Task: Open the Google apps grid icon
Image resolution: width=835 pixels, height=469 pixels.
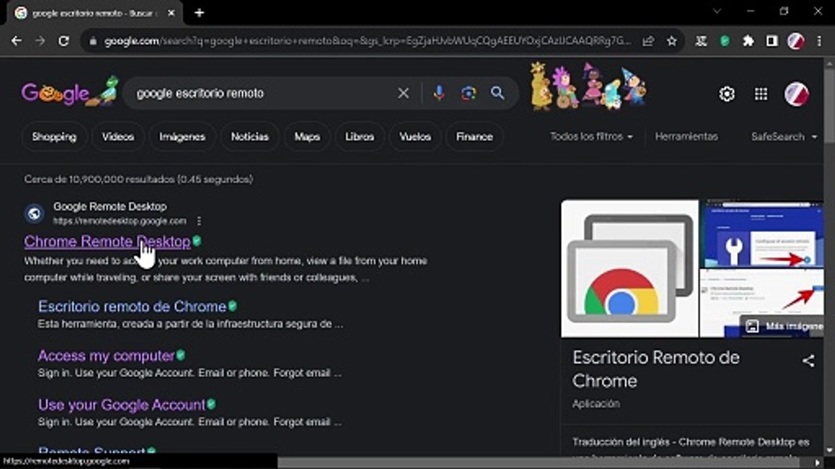Action: tap(761, 94)
